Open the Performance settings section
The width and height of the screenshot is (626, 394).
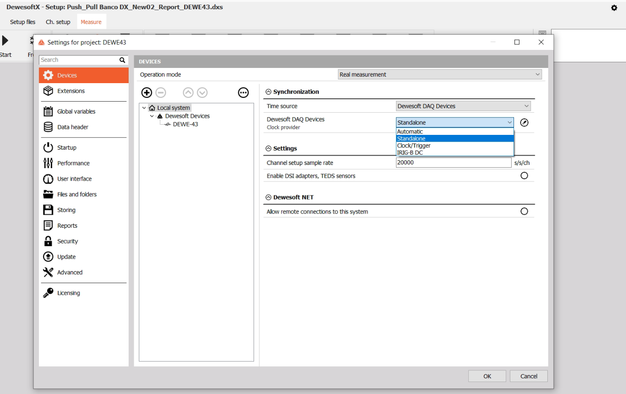(x=73, y=163)
